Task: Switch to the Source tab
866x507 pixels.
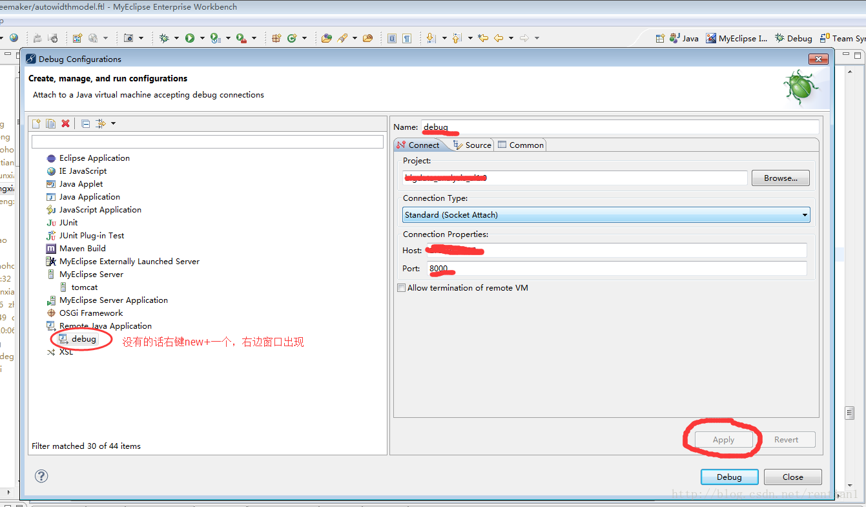Action: coord(472,145)
